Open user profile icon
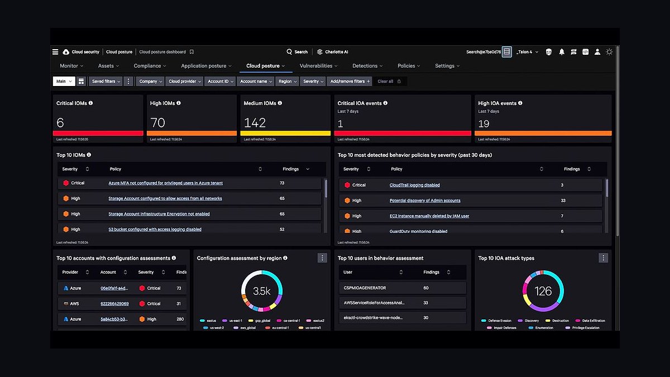This screenshot has width=670, height=377. point(597,52)
